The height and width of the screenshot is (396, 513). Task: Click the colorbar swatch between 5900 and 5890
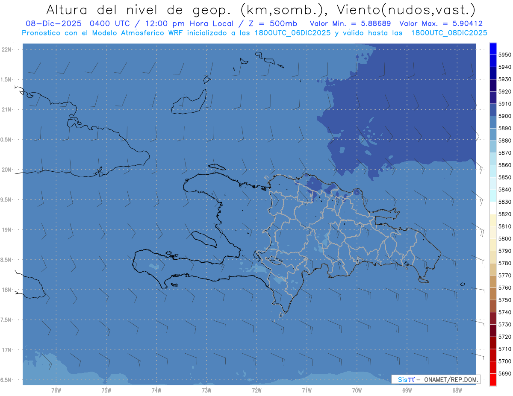point(493,122)
